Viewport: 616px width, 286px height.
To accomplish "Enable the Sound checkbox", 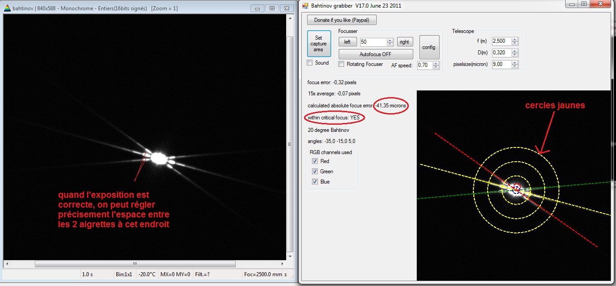I will point(310,63).
